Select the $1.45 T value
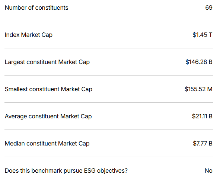 pos(203,35)
